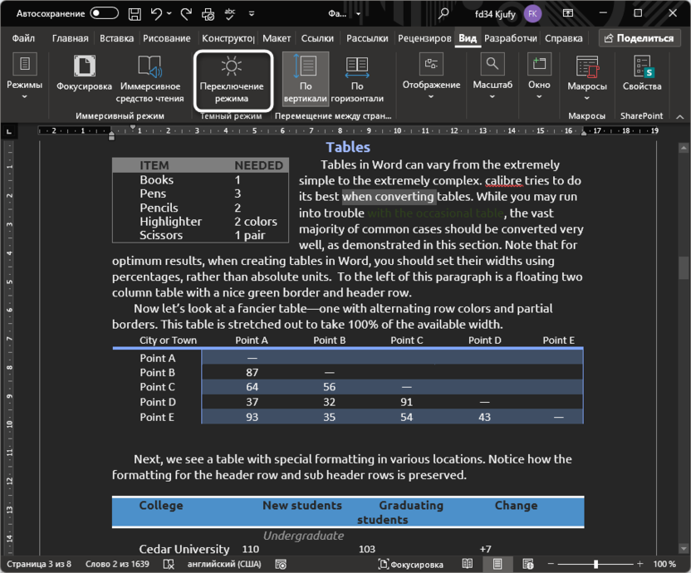
Task: Open the Файл menu
Action: point(23,38)
